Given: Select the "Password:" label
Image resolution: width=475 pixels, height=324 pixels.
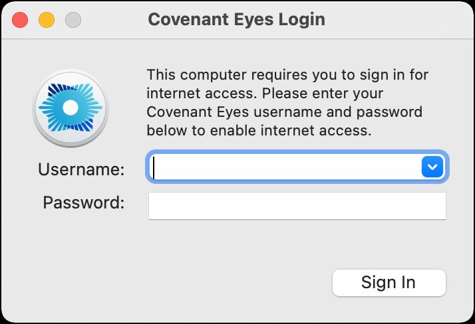Looking at the screenshot, I should coord(84,202).
